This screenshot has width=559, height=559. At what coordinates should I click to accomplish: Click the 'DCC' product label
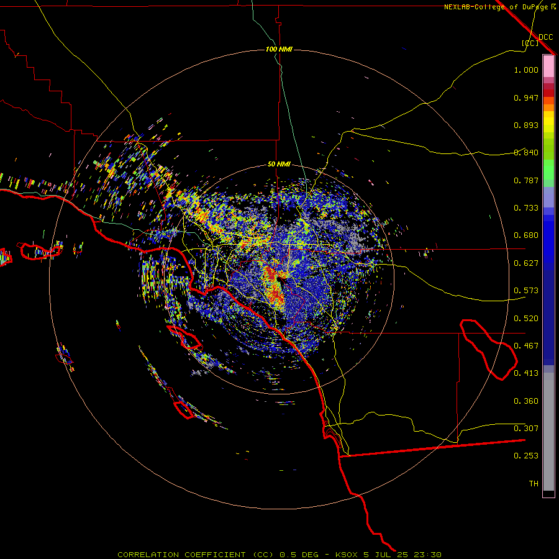pyautogui.click(x=545, y=37)
